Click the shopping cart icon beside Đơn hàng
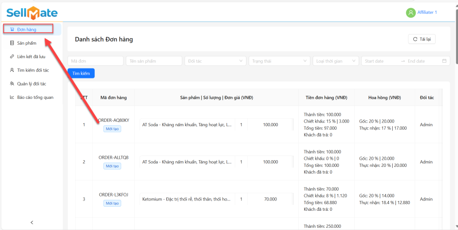This screenshot has height=230, width=458. (12, 30)
